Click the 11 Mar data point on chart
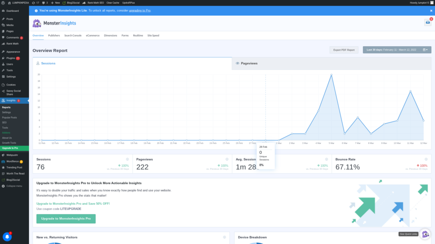 [x=410, y=91]
